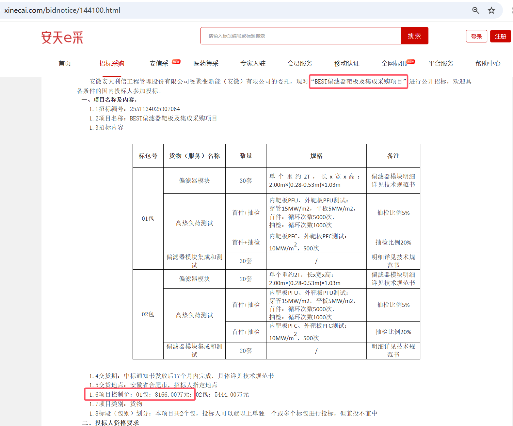Open the 会员服务 nav item
This screenshot has height=426, width=513.
pos(300,63)
